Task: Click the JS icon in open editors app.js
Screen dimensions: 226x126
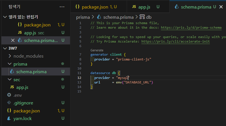Action: [20, 32]
